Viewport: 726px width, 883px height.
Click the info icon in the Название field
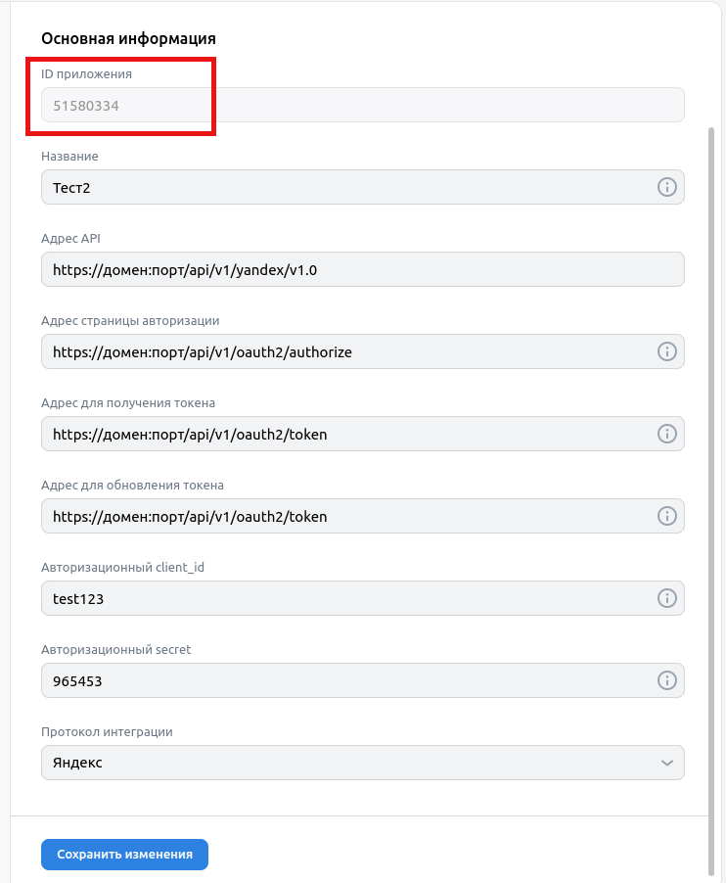pos(667,187)
